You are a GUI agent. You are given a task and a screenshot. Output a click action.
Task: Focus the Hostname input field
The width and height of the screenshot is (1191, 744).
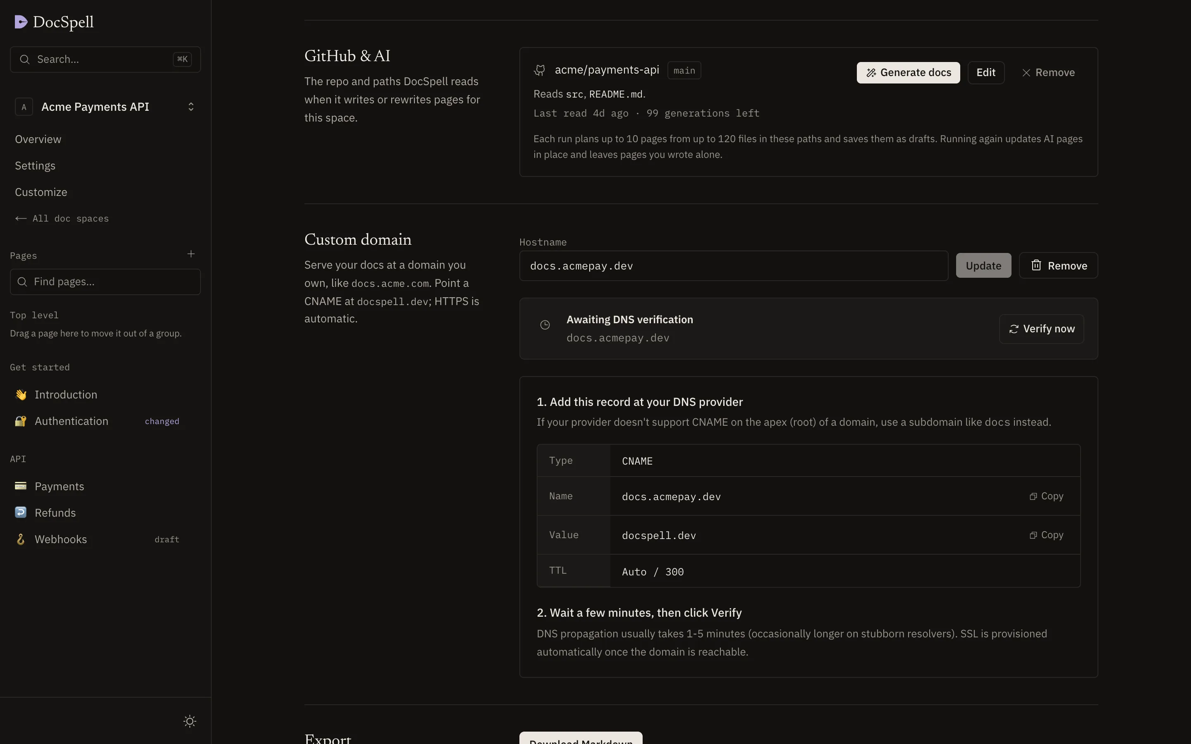click(733, 266)
